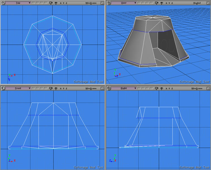Click viewport letter C icon
The height and width of the screenshot is (170, 211).
point(3,88)
